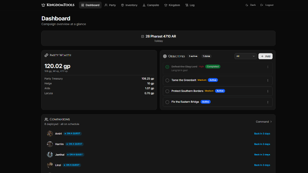The height and width of the screenshot is (173, 308).
Task: Click Linzi's portrait avatar
Action: pos(50,165)
